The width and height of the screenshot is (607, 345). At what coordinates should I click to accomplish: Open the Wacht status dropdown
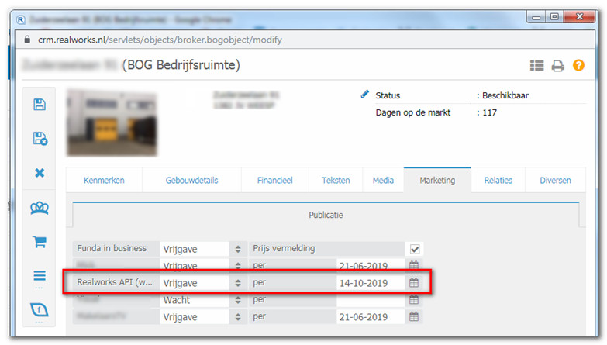coord(203,300)
